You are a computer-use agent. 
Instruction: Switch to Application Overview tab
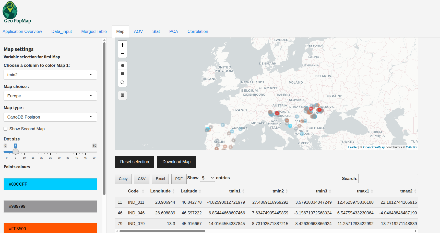[x=22, y=31]
